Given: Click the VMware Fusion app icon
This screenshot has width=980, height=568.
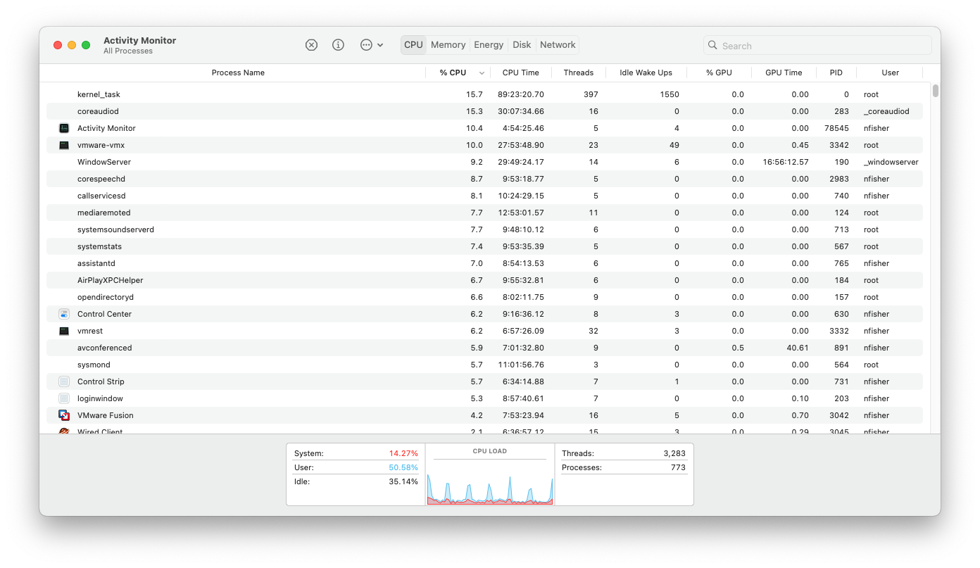Looking at the screenshot, I should (64, 415).
